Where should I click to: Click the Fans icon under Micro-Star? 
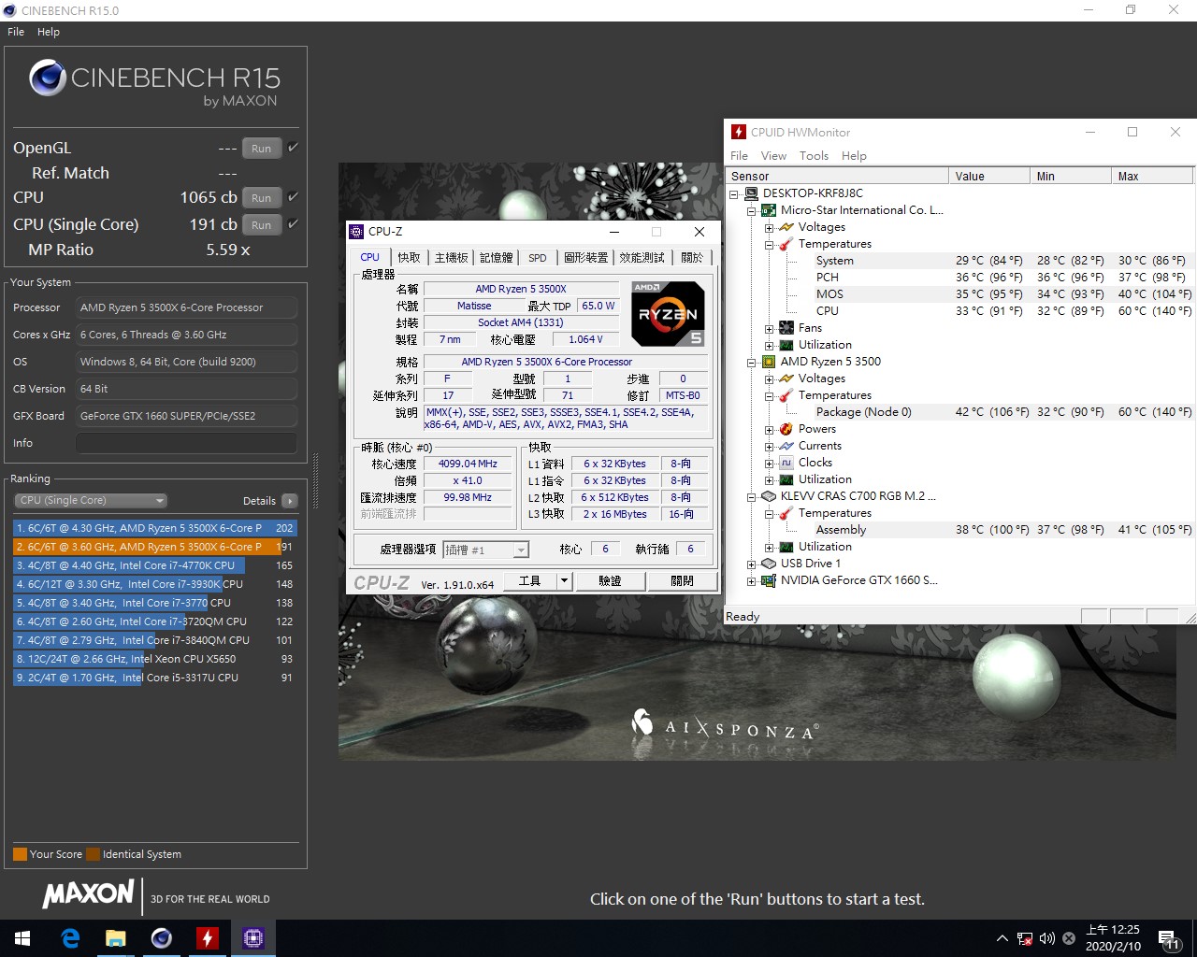pyautogui.click(x=786, y=328)
